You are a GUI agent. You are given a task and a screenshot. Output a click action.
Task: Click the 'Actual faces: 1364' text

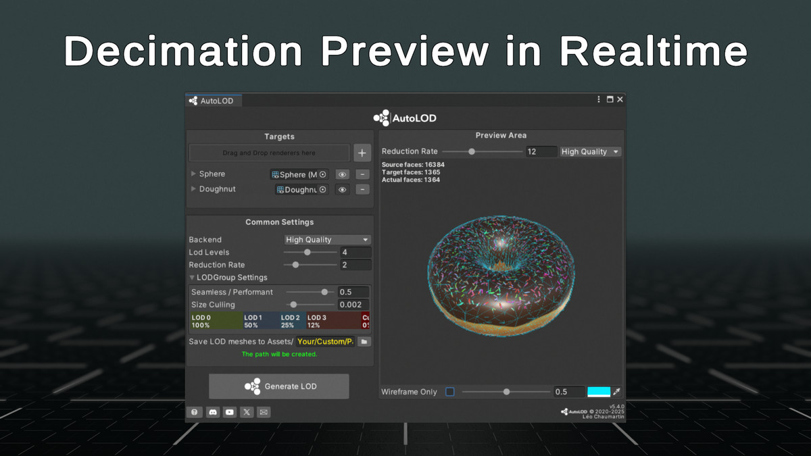tap(411, 180)
